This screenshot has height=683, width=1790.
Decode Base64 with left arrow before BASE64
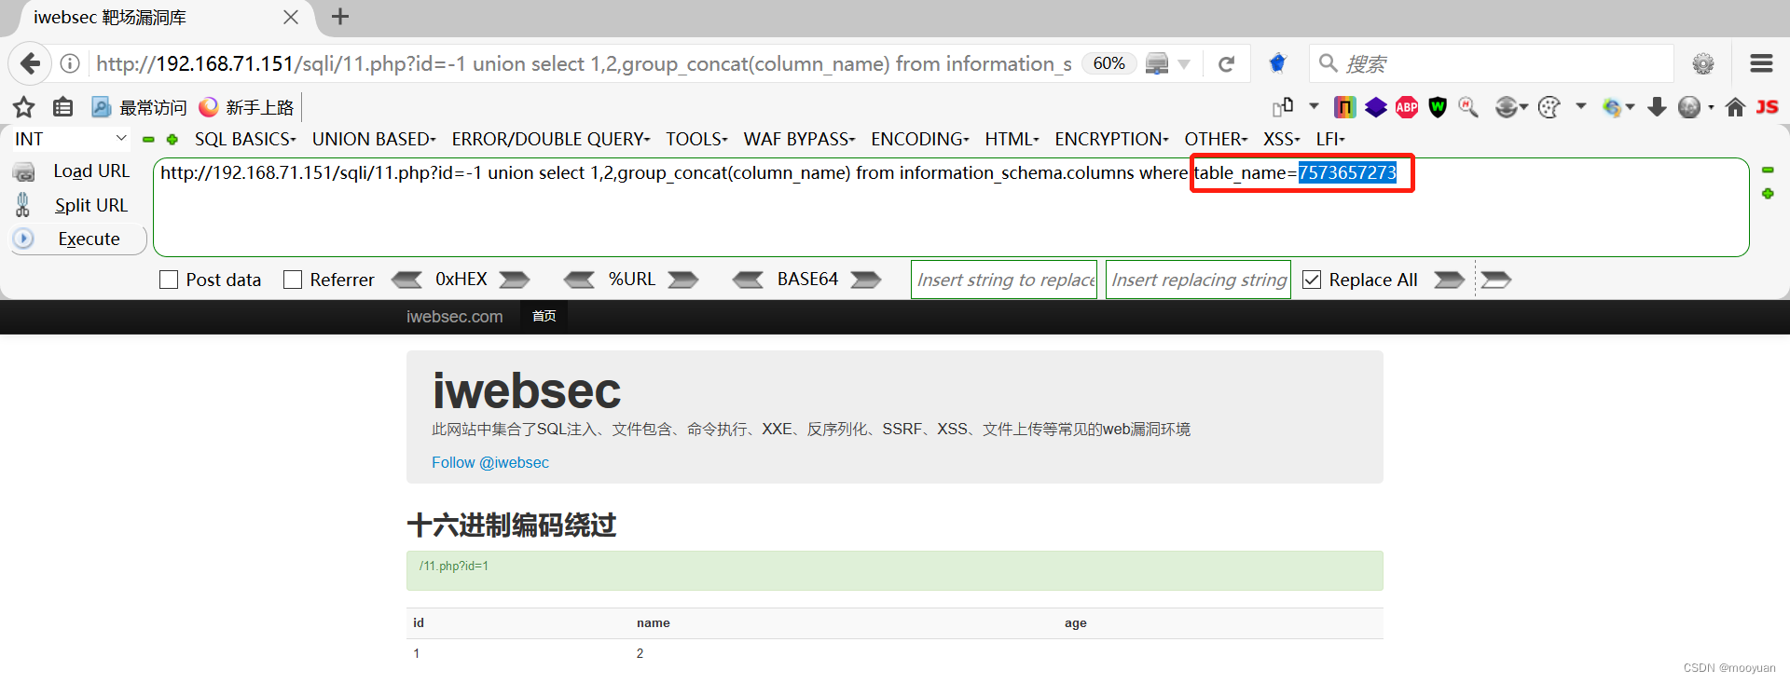click(x=748, y=280)
